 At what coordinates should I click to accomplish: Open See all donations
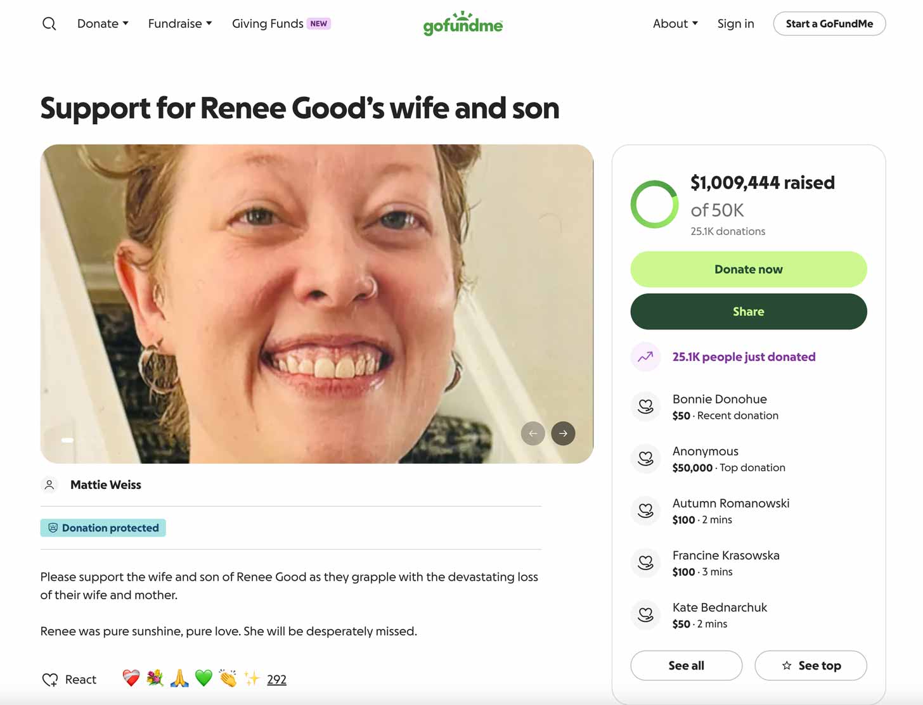coord(686,666)
